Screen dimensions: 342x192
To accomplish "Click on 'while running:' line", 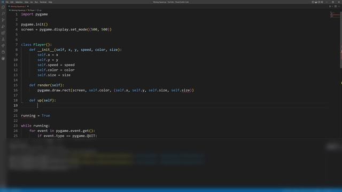I will coord(35,126).
